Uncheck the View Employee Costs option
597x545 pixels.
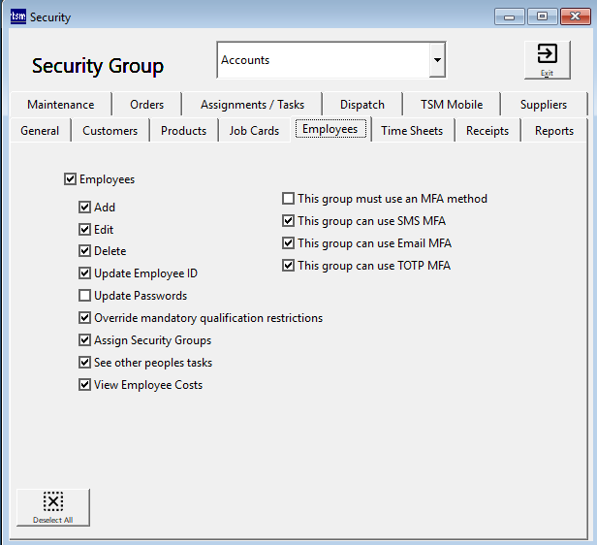click(85, 385)
